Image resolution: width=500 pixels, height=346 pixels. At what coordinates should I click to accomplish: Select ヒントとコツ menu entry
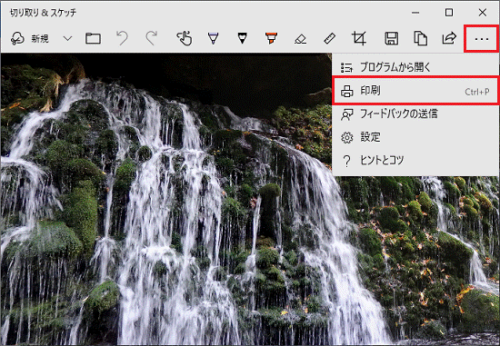point(415,160)
